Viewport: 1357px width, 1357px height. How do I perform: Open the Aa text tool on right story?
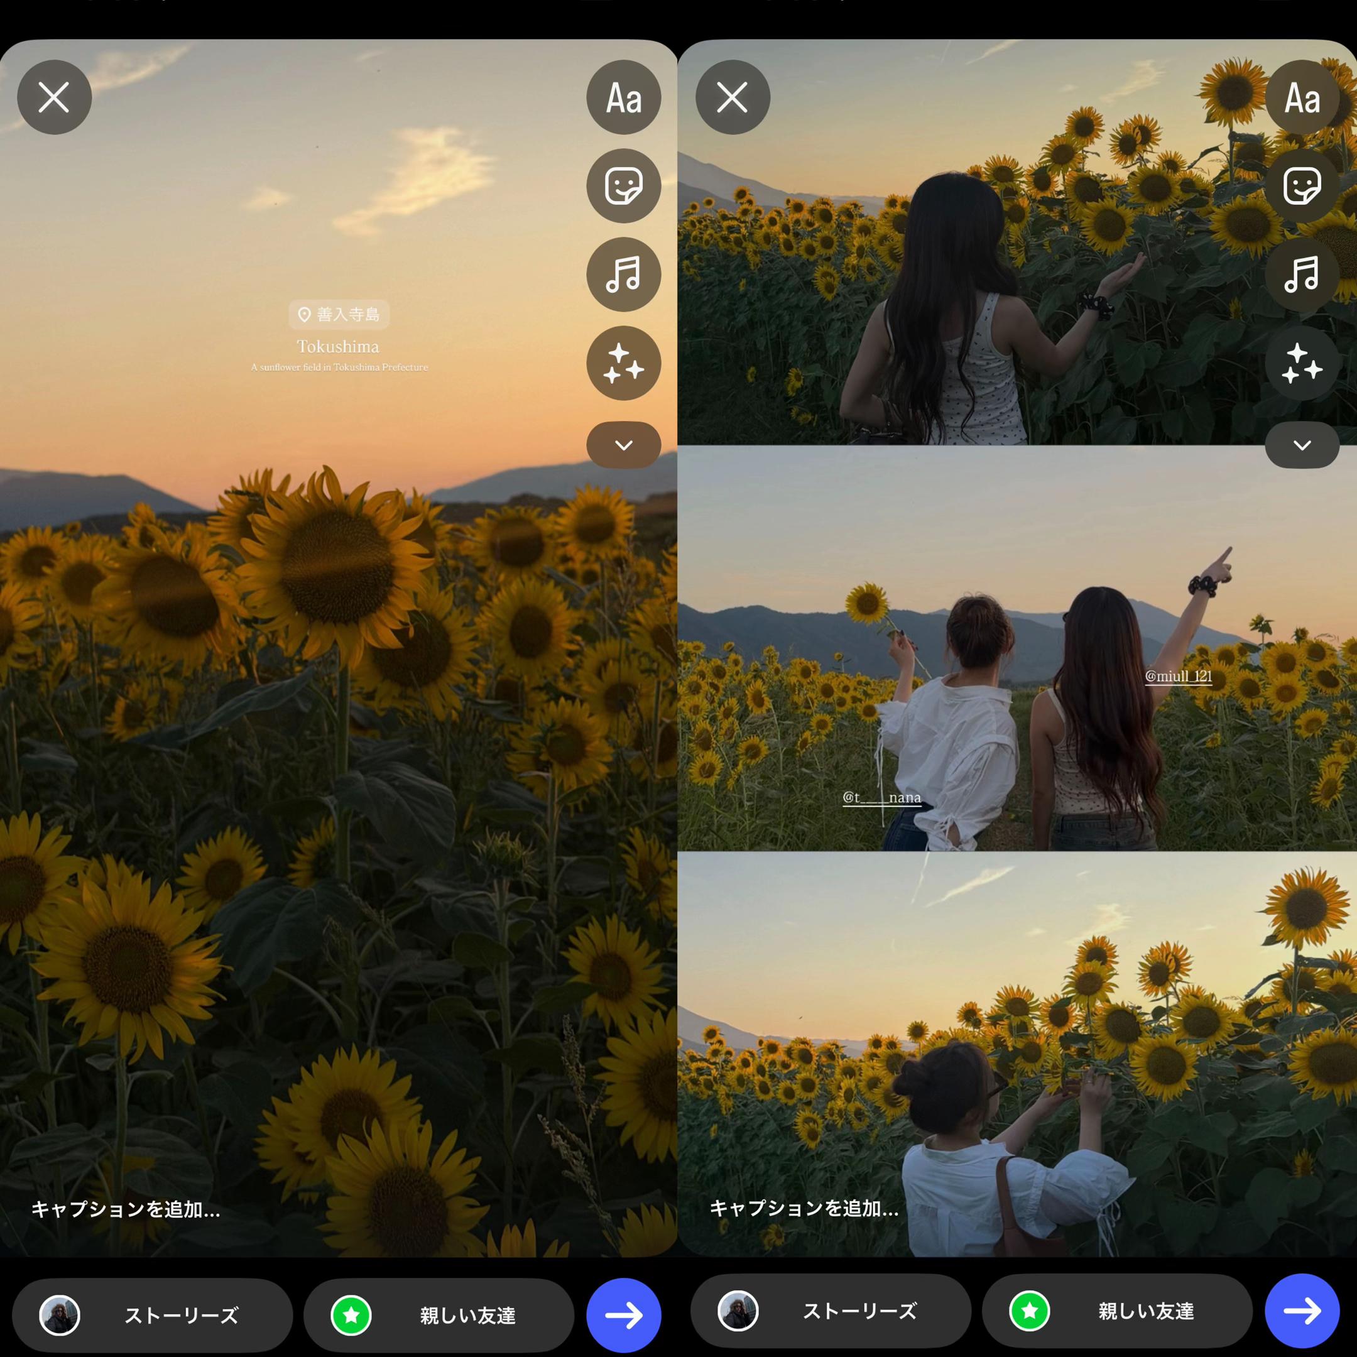1302,97
